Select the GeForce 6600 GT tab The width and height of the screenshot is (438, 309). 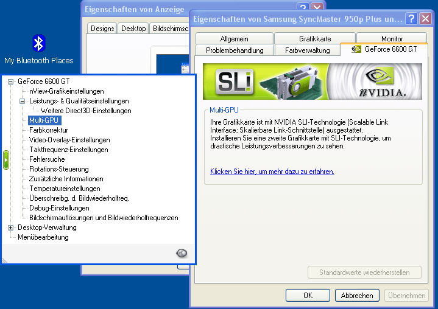click(x=384, y=49)
